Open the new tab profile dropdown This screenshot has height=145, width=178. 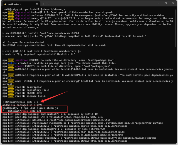pyautogui.click(x=48, y=4)
